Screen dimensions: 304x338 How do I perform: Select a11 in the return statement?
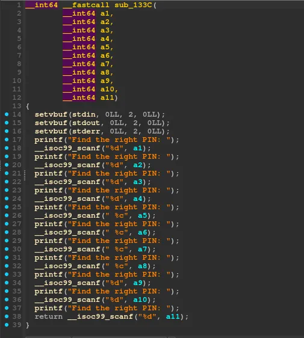pyautogui.click(x=173, y=316)
